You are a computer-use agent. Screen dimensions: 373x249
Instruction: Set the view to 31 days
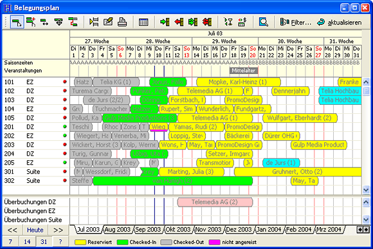point(44,242)
